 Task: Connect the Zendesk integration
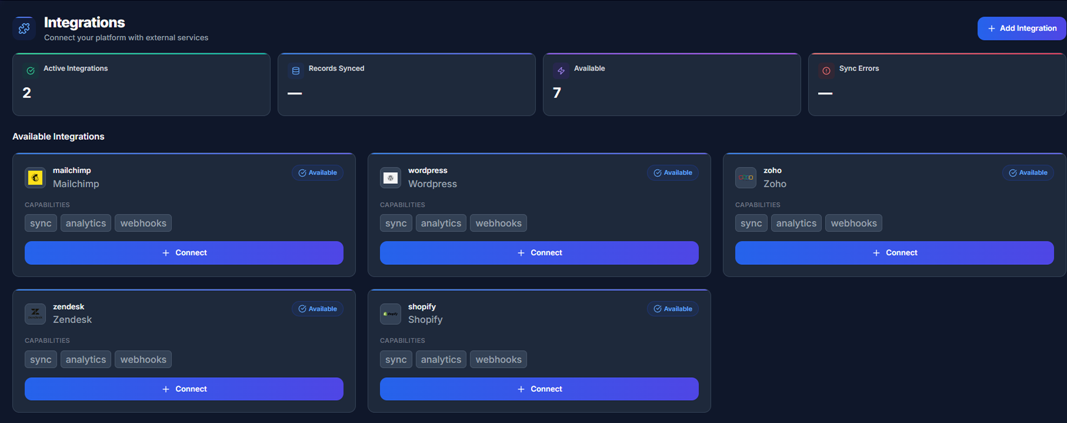pos(184,389)
